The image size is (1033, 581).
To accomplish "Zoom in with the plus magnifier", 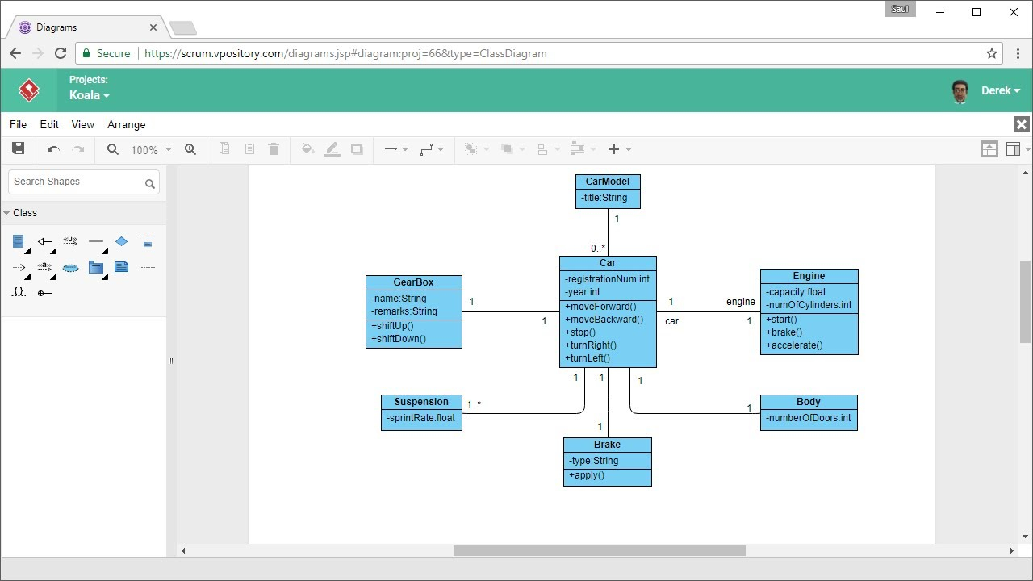I will point(190,149).
